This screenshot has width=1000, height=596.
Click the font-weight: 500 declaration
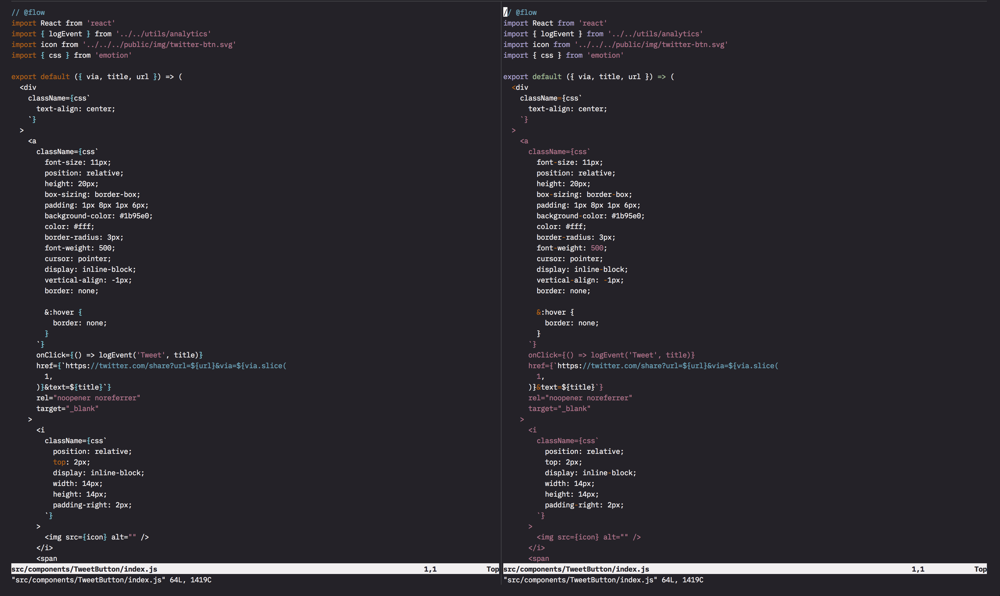coord(79,248)
